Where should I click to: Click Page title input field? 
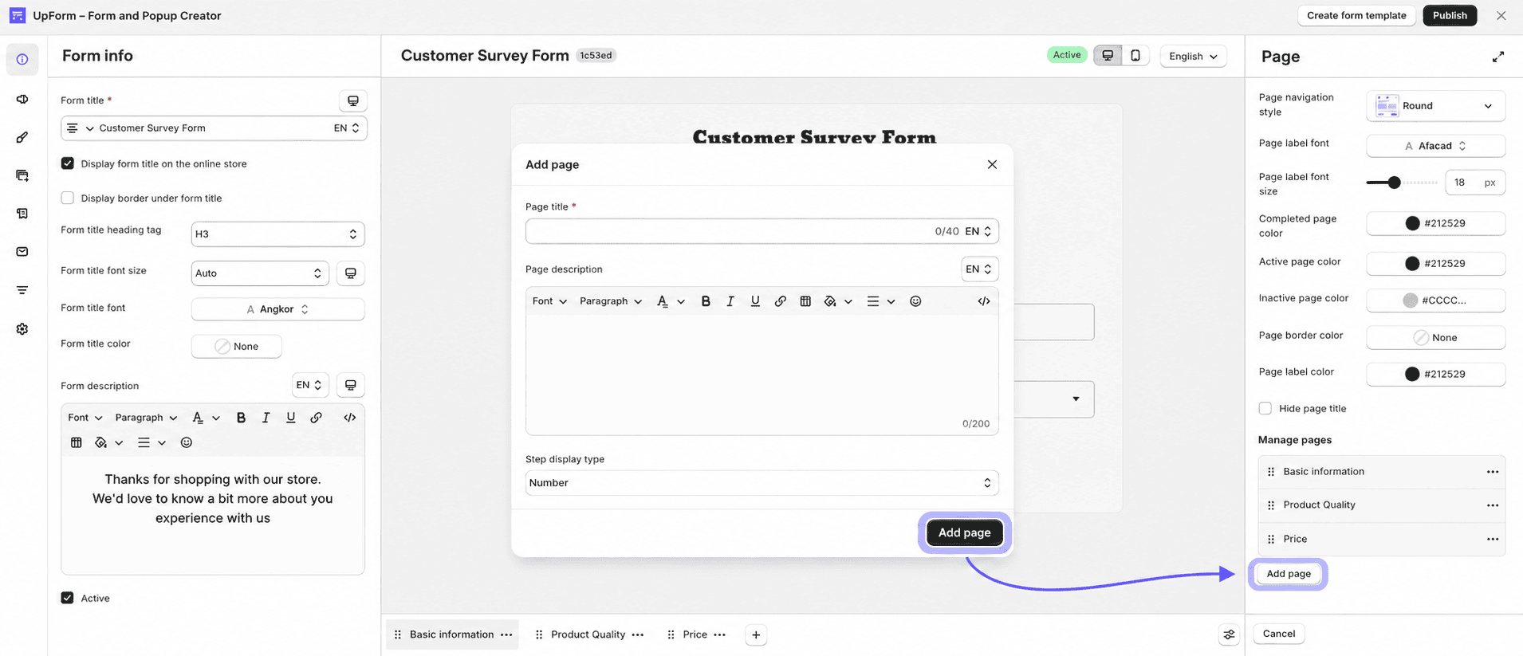tap(761, 231)
